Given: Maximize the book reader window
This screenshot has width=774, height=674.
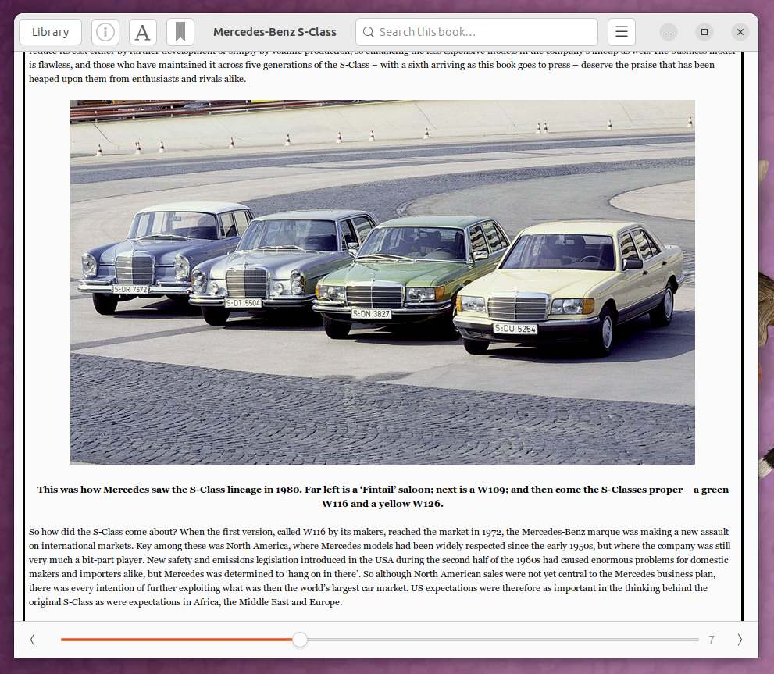Looking at the screenshot, I should (704, 32).
